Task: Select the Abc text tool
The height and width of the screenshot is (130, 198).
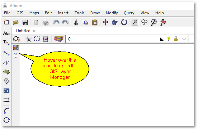Action: tap(6, 33)
